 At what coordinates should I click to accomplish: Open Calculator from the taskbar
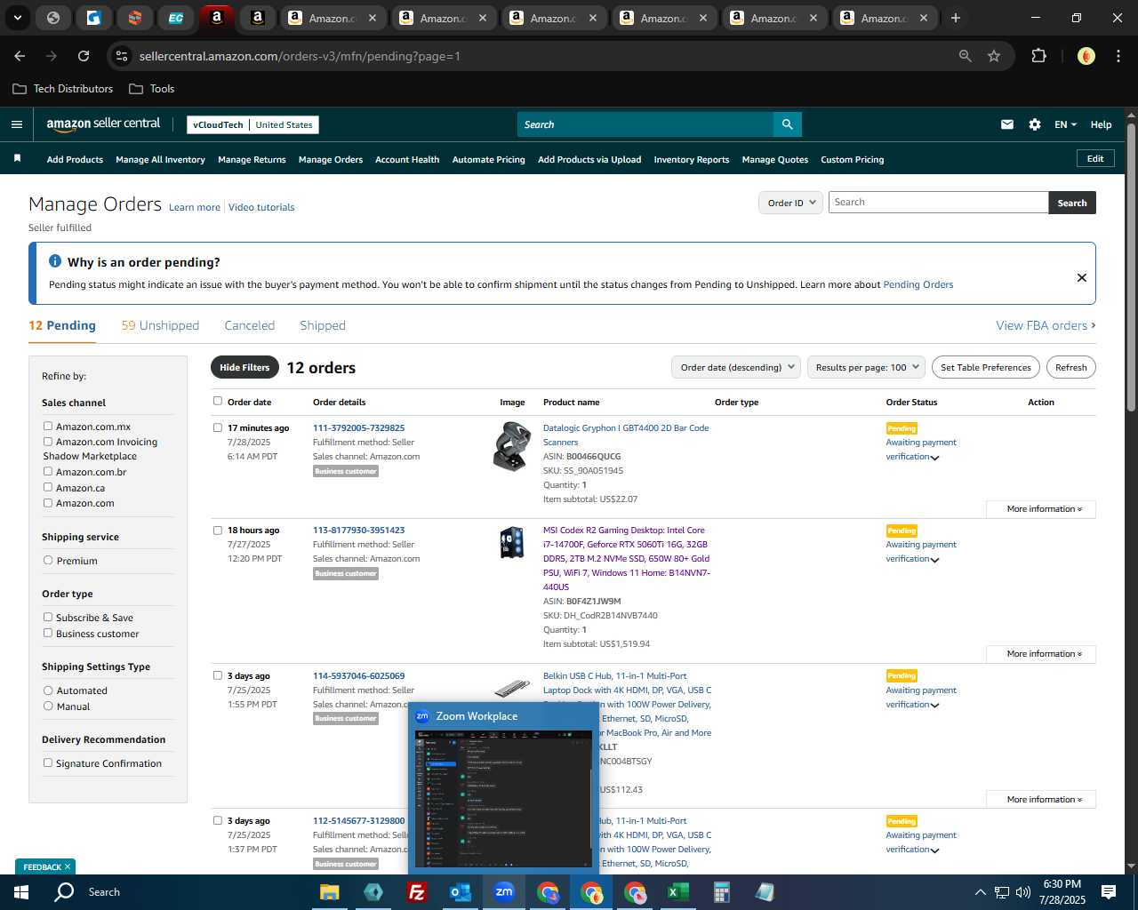(x=721, y=892)
